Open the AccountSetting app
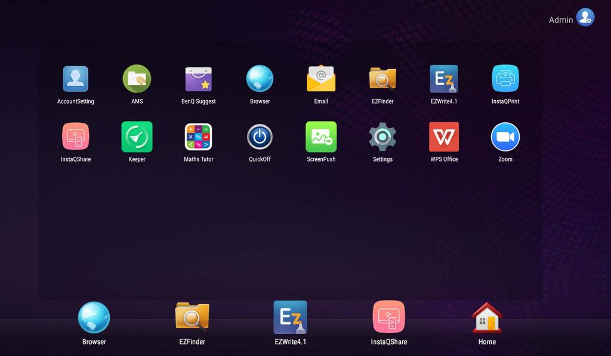 click(x=76, y=79)
